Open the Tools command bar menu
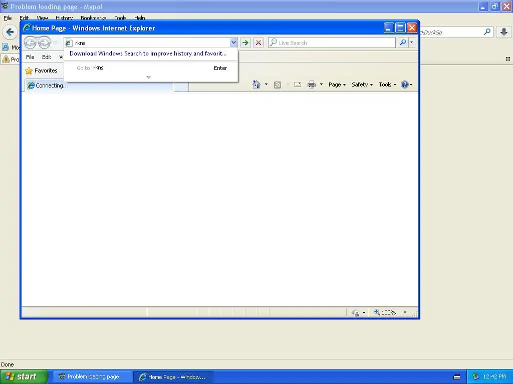 pos(387,84)
